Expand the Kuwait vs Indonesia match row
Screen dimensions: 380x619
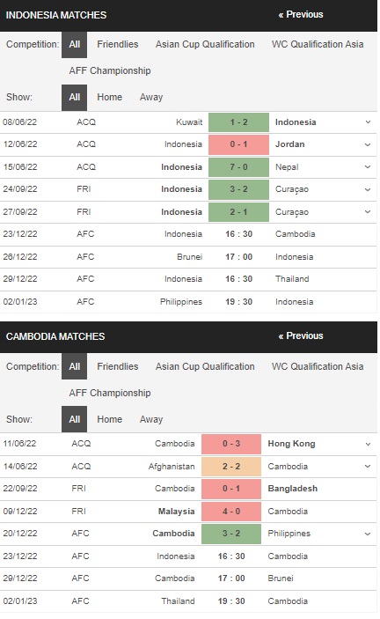pyautogui.click(x=368, y=122)
